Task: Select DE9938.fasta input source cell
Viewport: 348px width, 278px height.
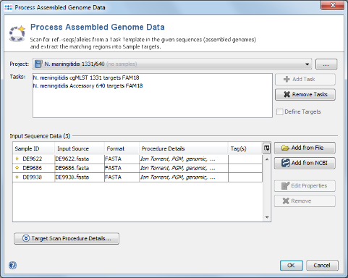Action: (80, 177)
